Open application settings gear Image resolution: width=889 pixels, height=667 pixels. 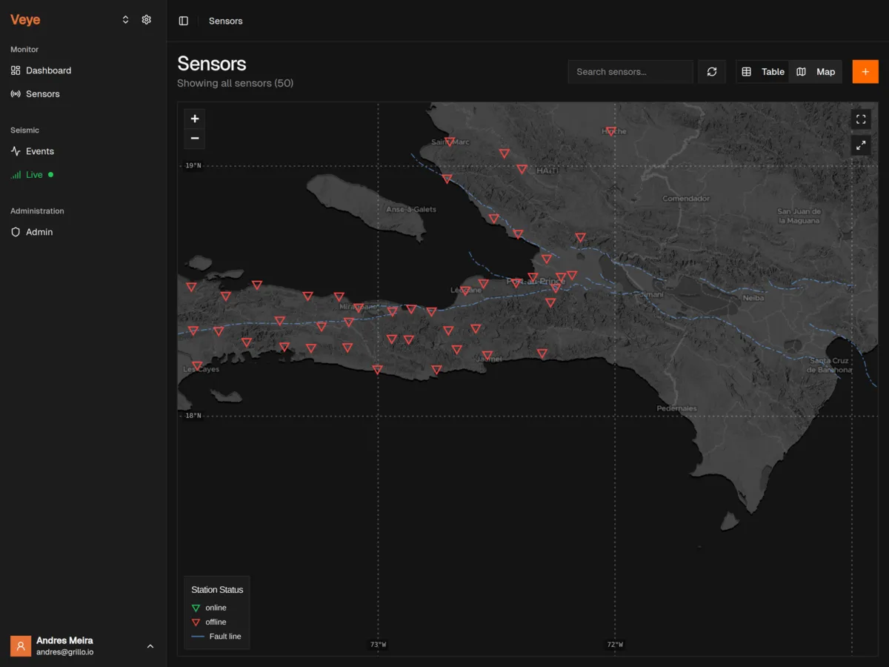pyautogui.click(x=146, y=19)
